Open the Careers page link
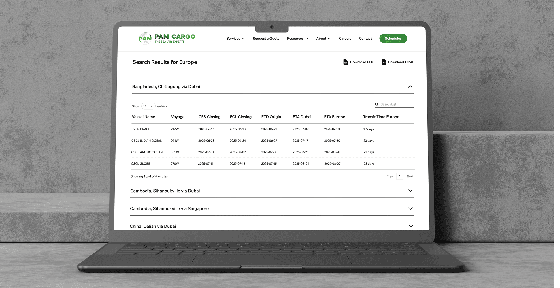 [345, 39]
